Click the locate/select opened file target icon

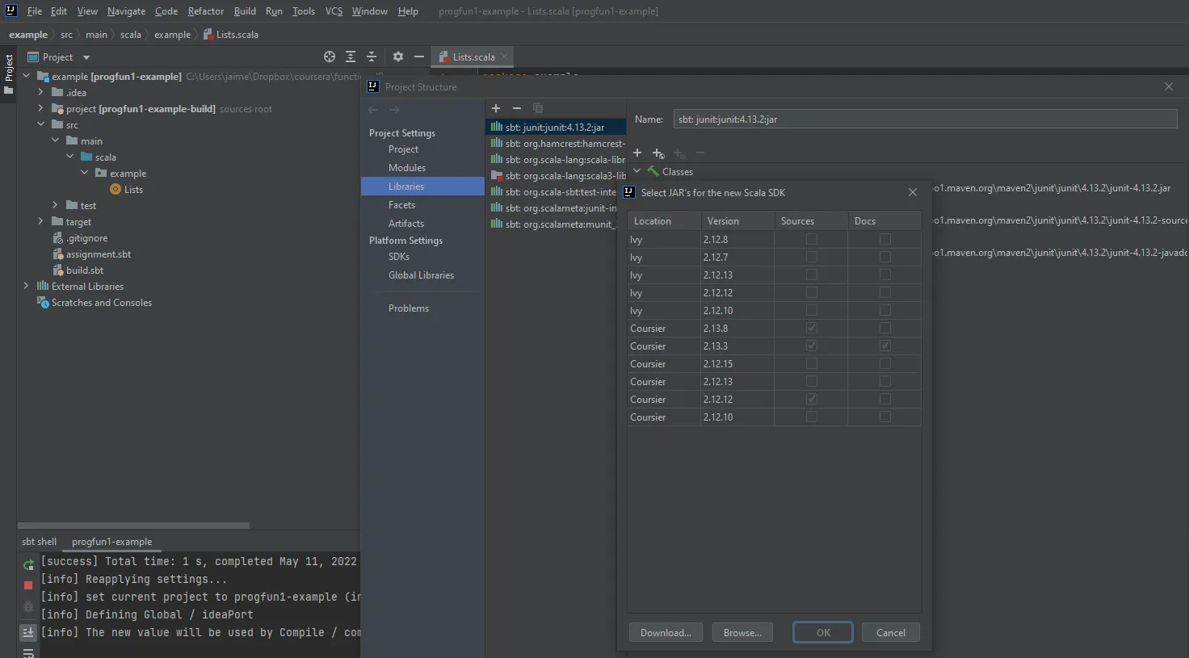click(330, 57)
